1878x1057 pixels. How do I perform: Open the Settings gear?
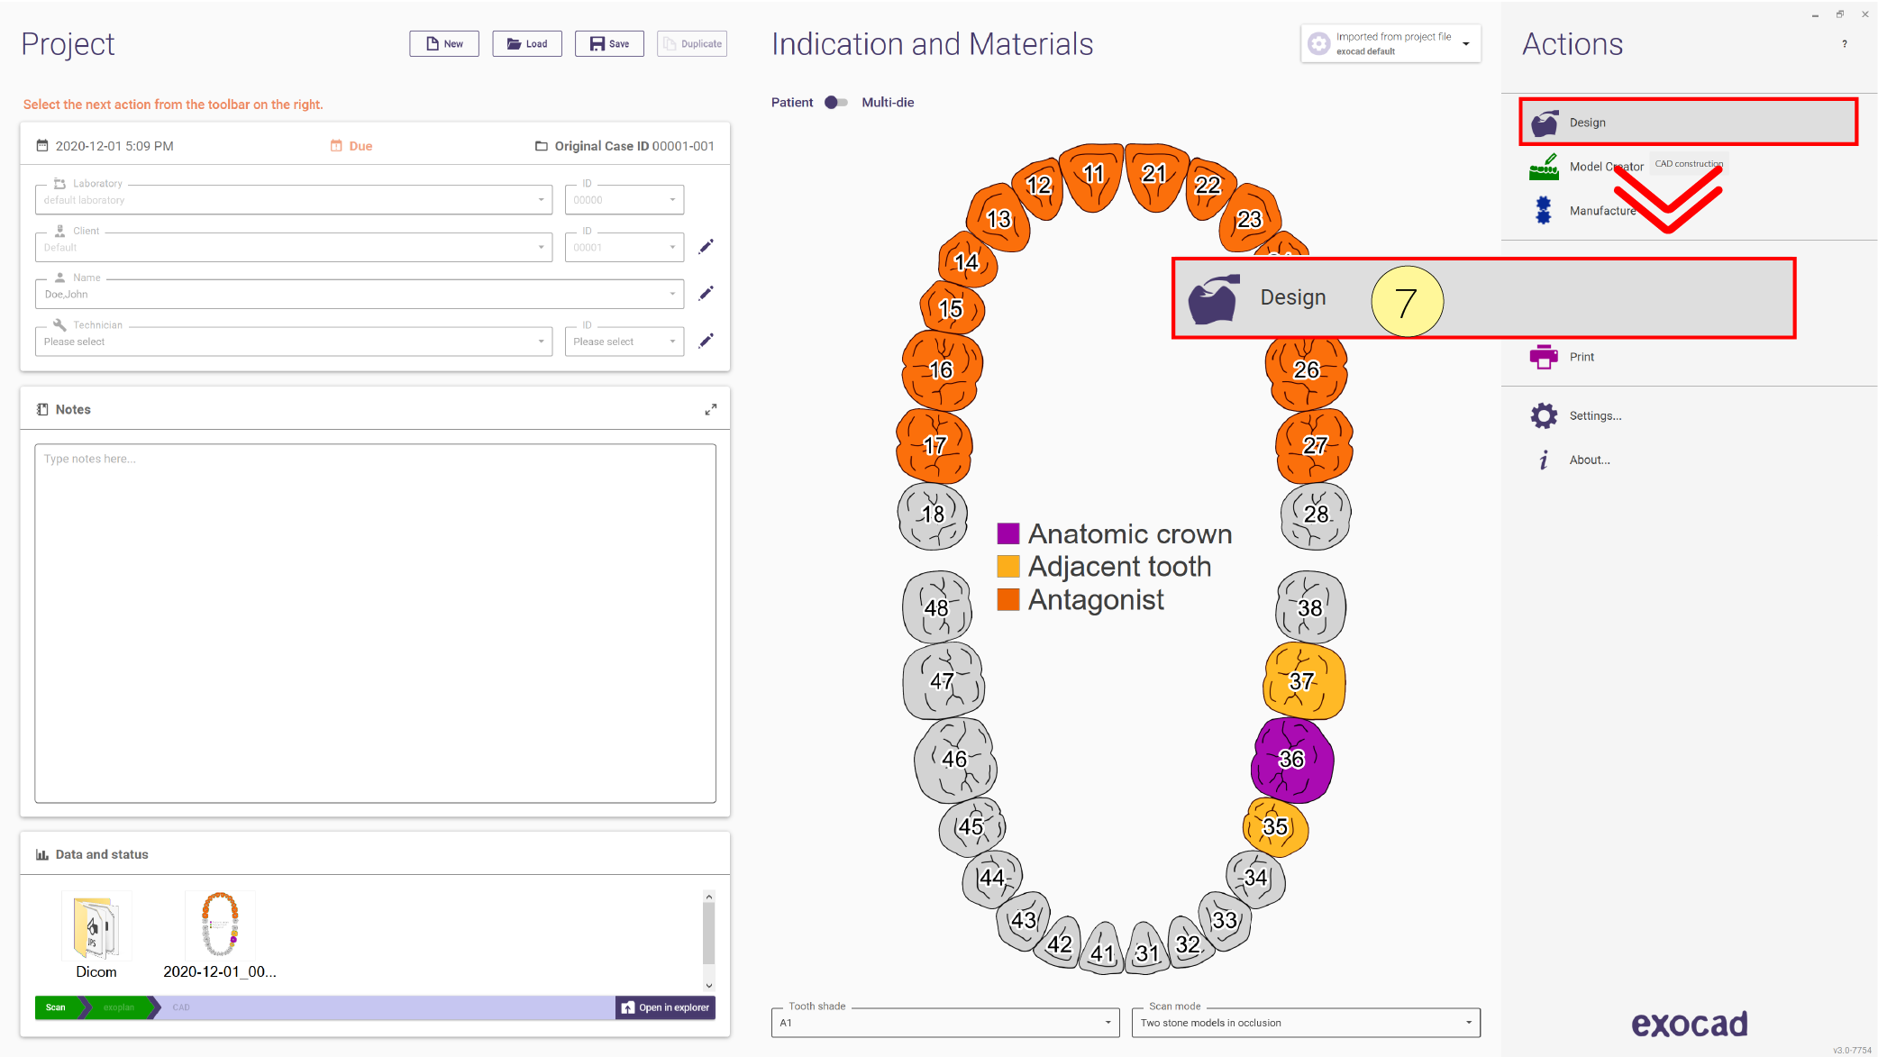[x=1575, y=415]
